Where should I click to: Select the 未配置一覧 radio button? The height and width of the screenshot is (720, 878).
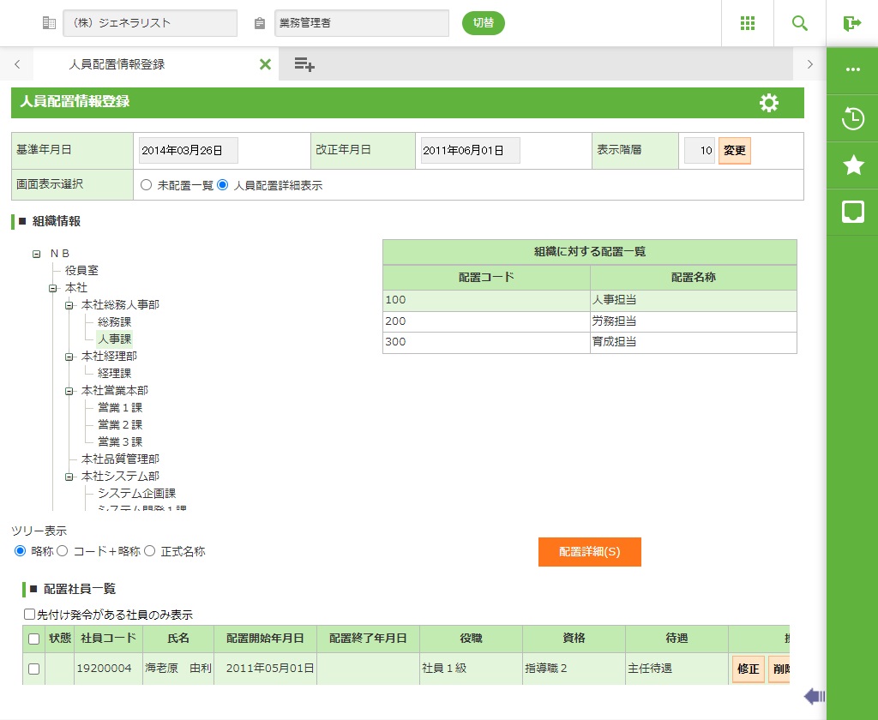(146, 185)
